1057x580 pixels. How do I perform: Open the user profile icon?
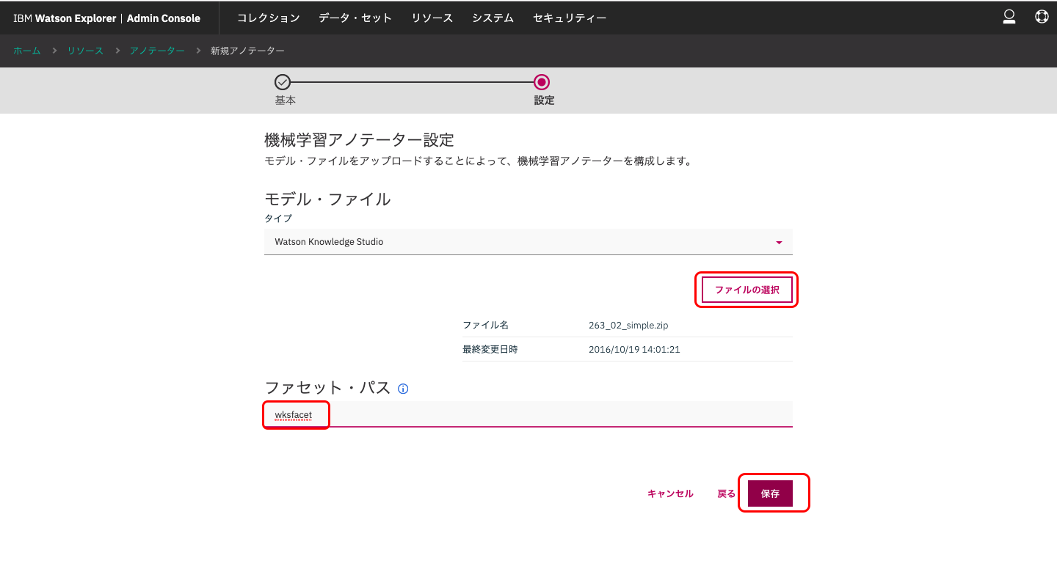coord(1009,17)
